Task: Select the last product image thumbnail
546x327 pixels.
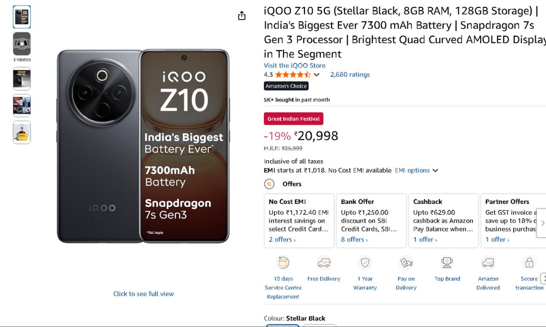Action: coord(22,132)
